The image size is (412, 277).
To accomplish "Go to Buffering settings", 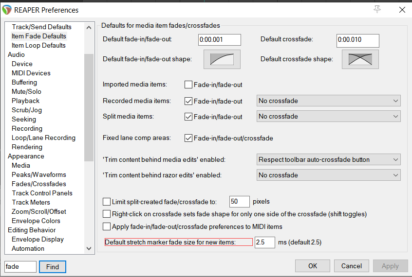I will pos(24,82).
